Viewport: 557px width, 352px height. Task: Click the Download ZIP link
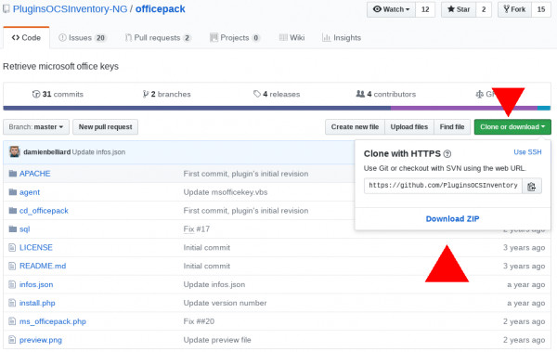(452, 218)
